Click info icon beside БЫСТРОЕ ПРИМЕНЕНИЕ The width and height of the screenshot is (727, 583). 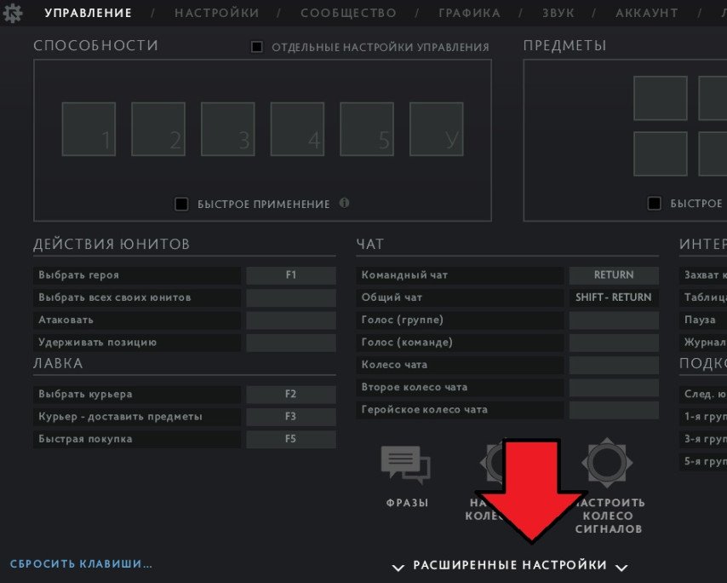point(344,204)
